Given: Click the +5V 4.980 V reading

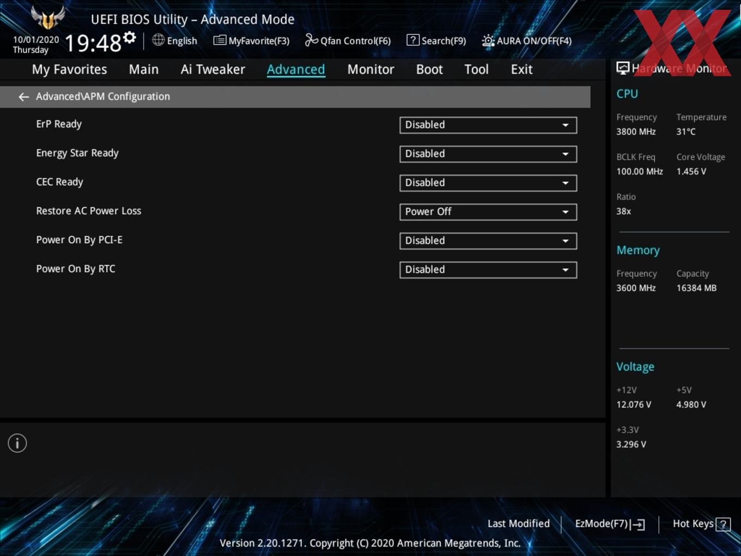Looking at the screenshot, I should 691,405.
